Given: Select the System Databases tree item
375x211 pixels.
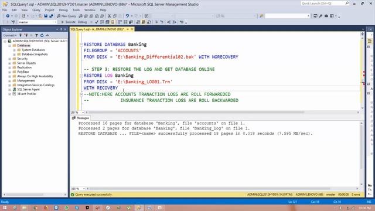Looking at the screenshot, I should point(33,50).
